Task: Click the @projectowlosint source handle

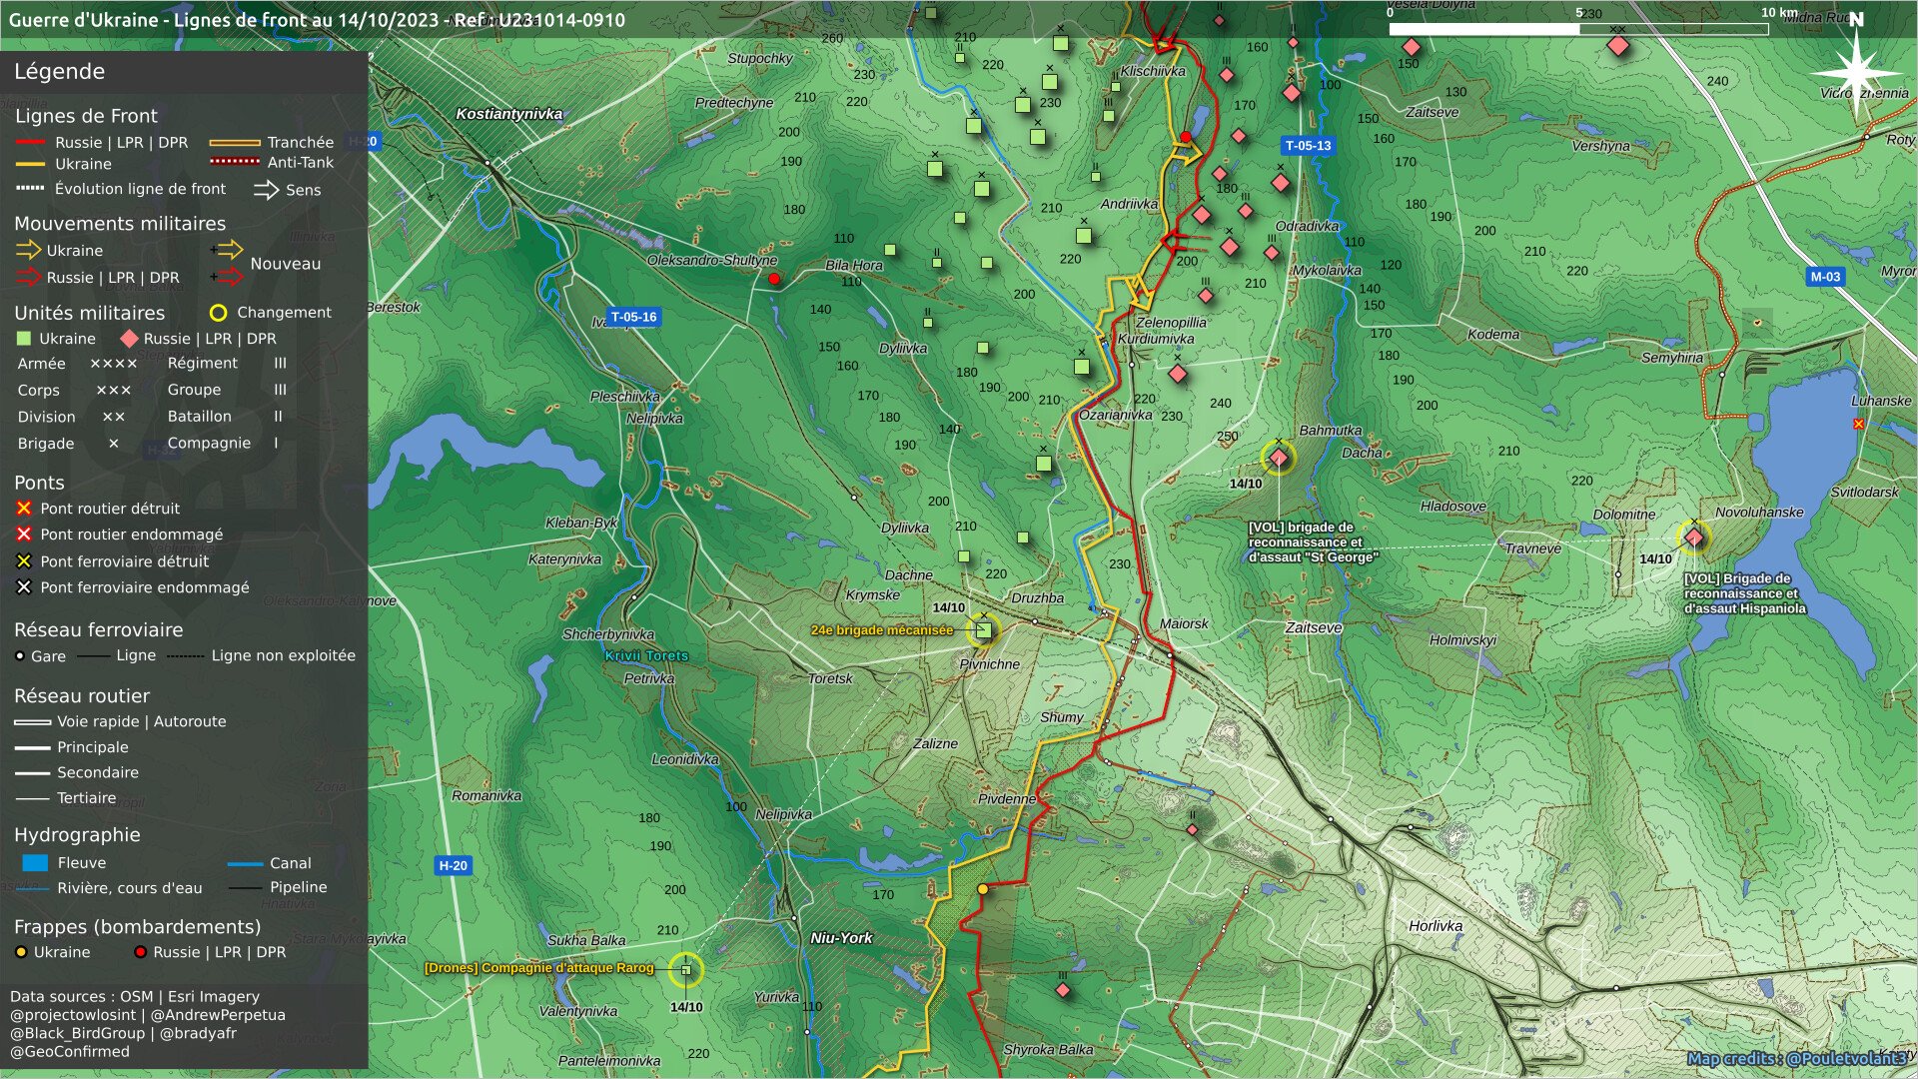Action: click(74, 1015)
